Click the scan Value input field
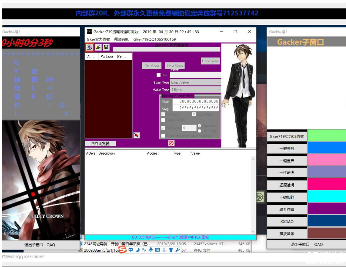Viewport: 346px width, 267px height. [x=196, y=75]
